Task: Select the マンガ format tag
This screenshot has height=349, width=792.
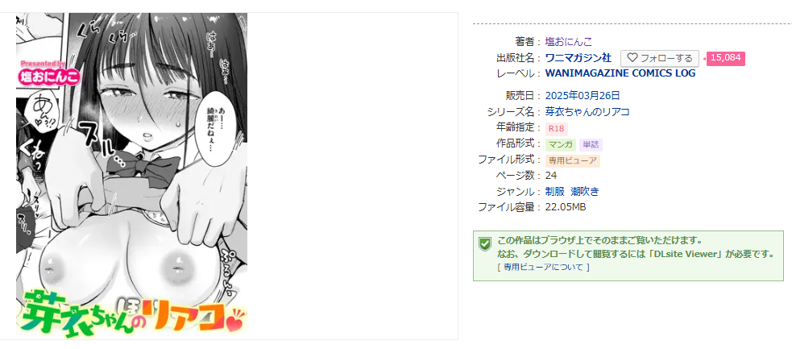Action: [561, 145]
